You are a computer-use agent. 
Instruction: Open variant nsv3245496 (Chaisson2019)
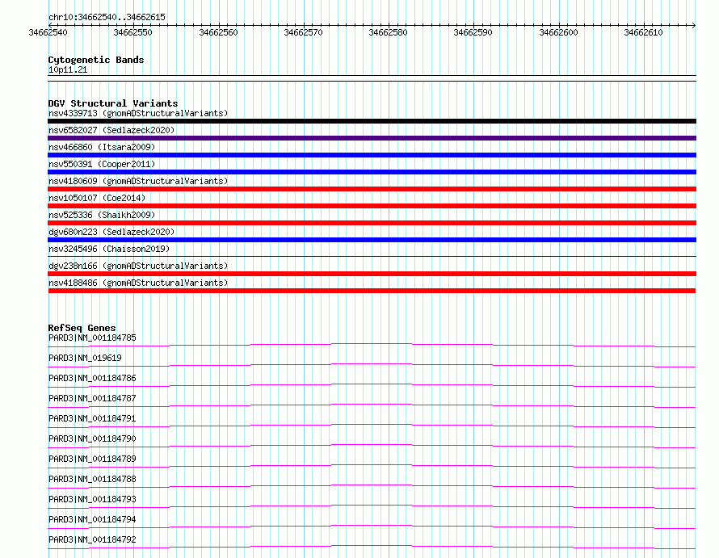tap(109, 249)
